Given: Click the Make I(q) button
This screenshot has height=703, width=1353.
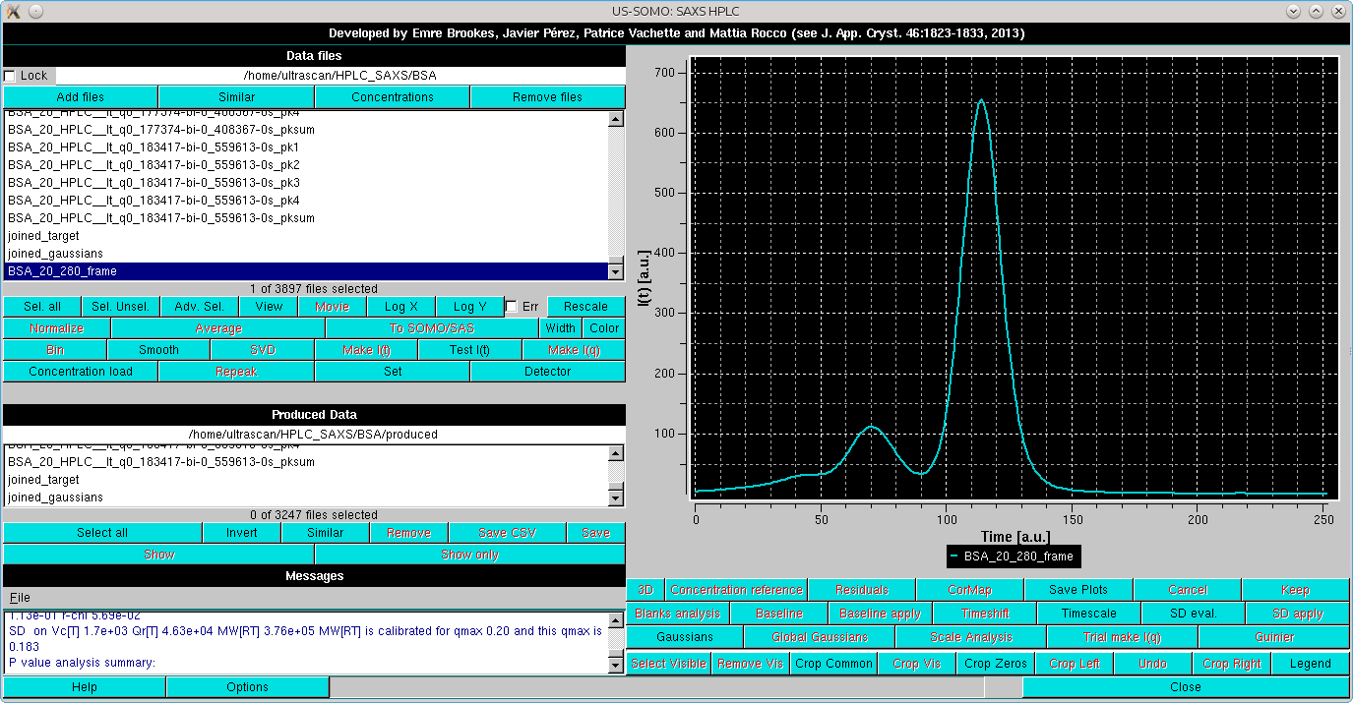Looking at the screenshot, I should coord(574,350).
